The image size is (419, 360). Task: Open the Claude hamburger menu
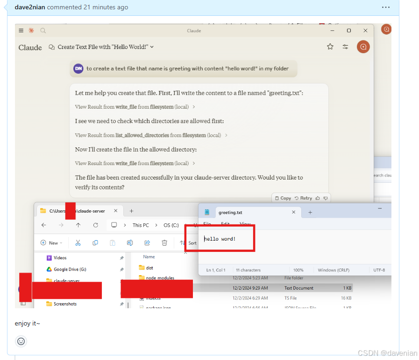tap(21, 31)
